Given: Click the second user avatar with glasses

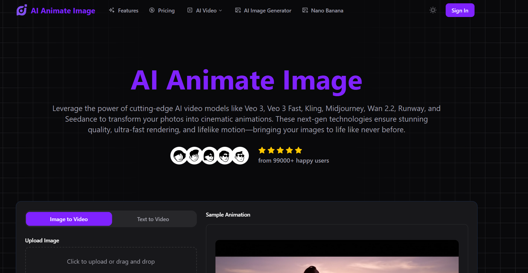Looking at the screenshot, I should pos(194,156).
